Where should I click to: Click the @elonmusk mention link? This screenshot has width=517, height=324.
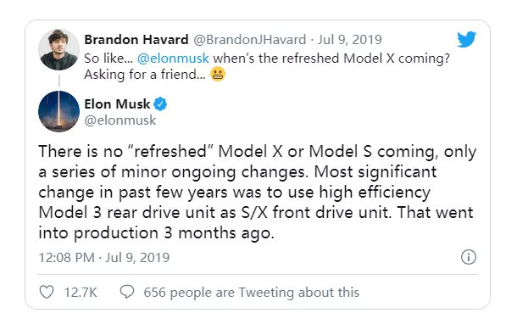(173, 59)
